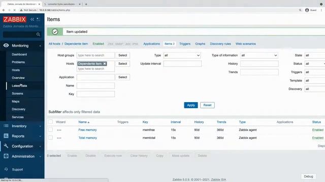The height and width of the screenshot is (182, 325).
Task: Stop page loading with X button
Action: click(x=14, y=10)
